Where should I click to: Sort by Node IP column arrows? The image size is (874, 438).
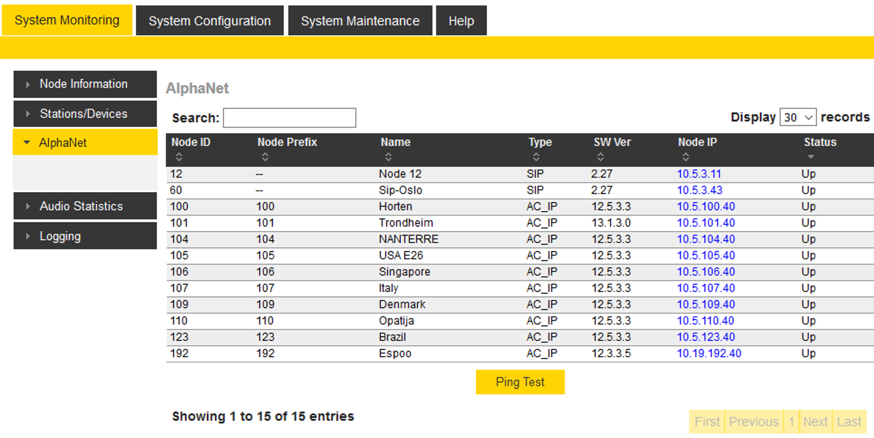pos(685,157)
